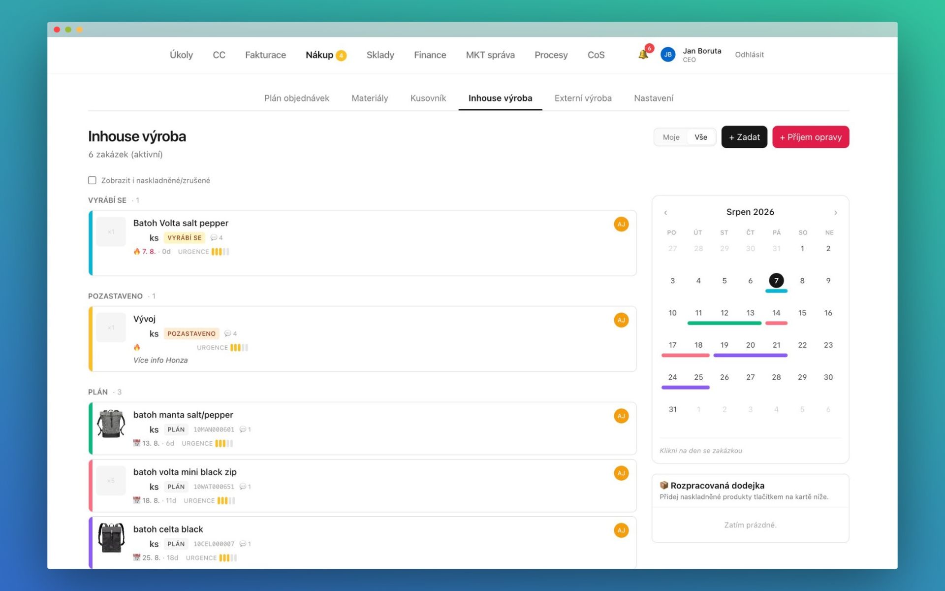
Task: Click the Více info Honza note
Action: [x=160, y=361]
